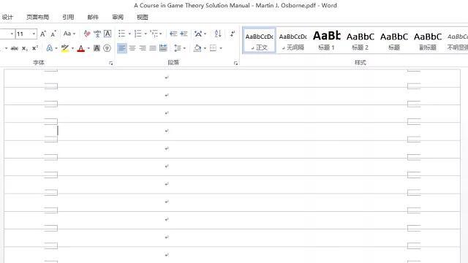
Task: Click the bullets list icon
Action: coord(122,34)
